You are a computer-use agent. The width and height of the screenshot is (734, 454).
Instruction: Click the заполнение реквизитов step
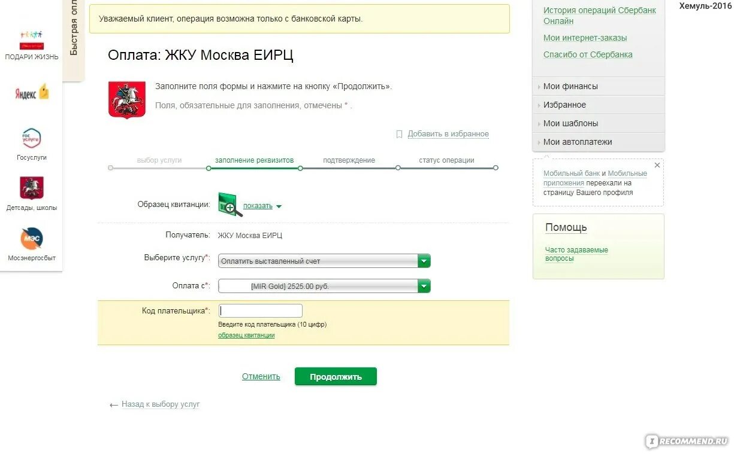(255, 160)
